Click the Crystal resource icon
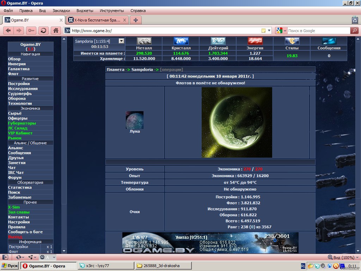361x271 pixels. click(181, 41)
